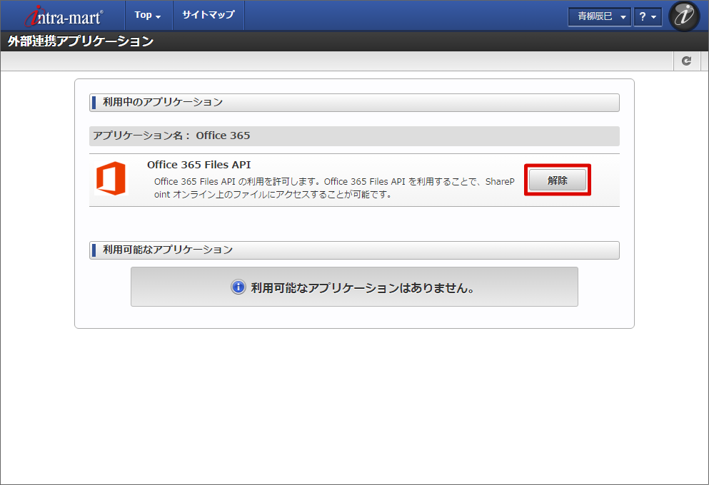Click the アプリケーション名: Office 365 row
Viewport: 709px width, 485px height.
(x=354, y=136)
